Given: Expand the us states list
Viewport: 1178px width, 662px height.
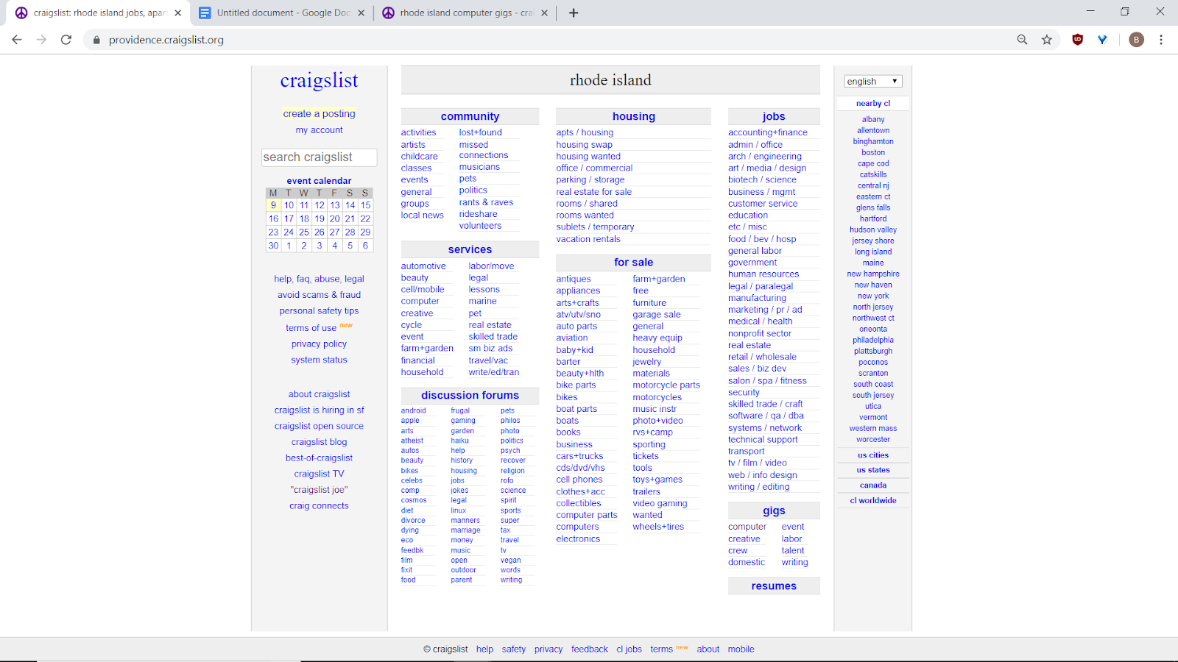Looking at the screenshot, I should pos(873,470).
